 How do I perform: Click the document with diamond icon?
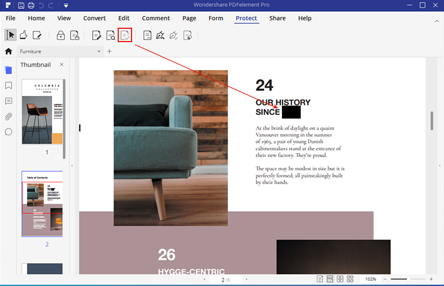[x=188, y=35]
